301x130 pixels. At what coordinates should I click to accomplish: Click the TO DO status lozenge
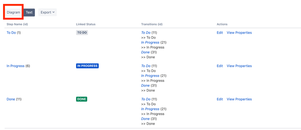82,33
